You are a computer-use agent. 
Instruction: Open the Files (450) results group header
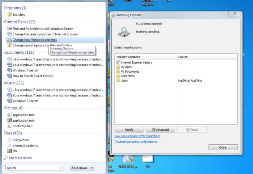coord(13,133)
